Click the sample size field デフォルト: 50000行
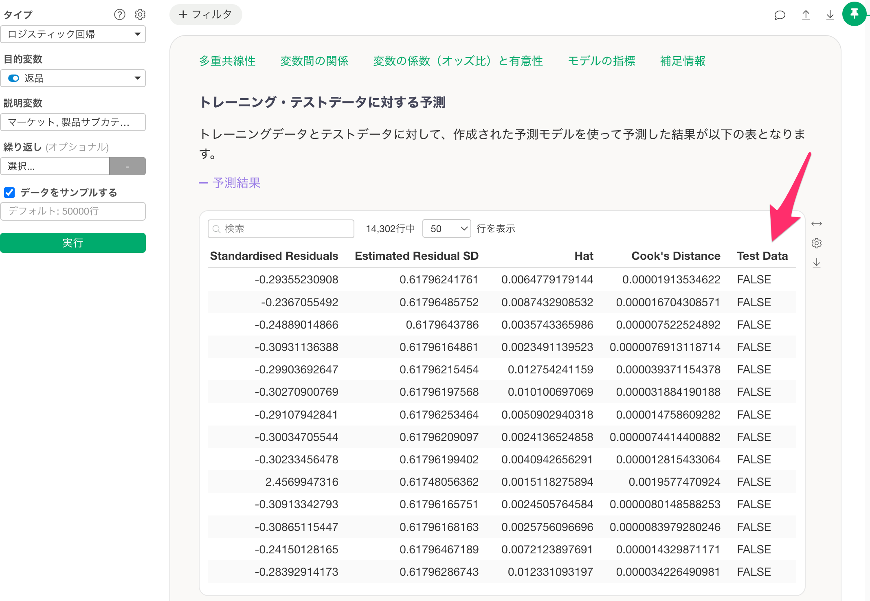870x601 pixels. 73,211
